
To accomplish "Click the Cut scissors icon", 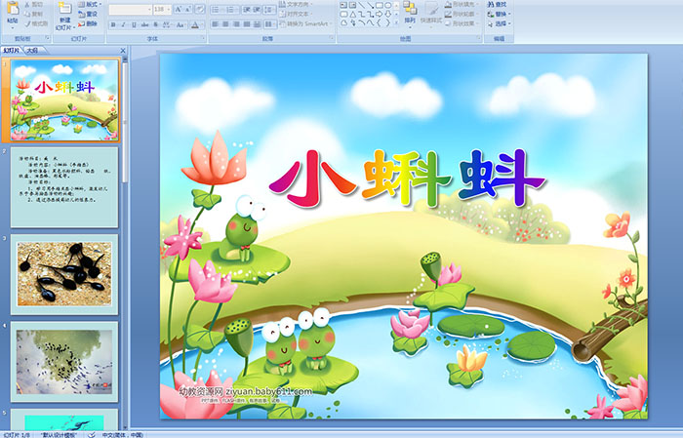I will point(27,4).
